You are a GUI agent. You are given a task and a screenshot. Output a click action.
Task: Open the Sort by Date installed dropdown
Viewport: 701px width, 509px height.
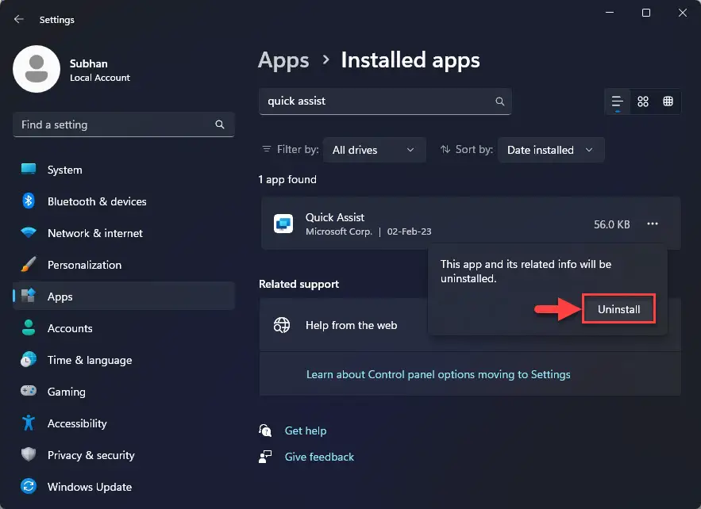pos(550,150)
